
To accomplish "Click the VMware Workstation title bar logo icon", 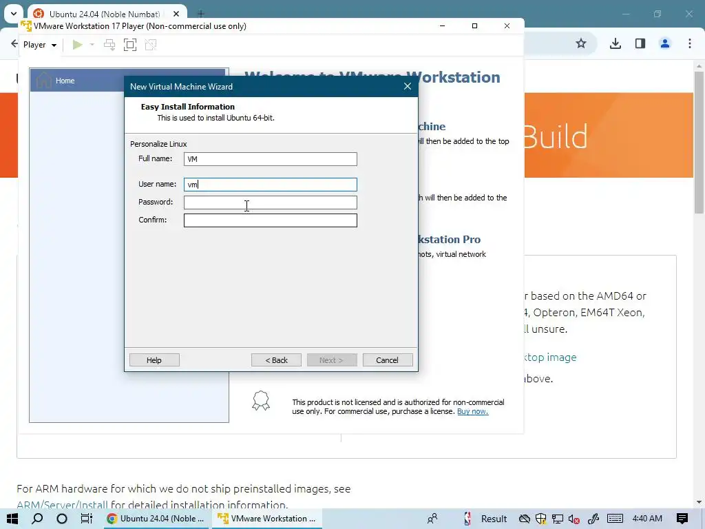I will point(26,25).
